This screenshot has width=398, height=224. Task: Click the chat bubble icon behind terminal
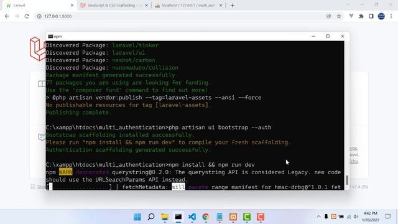[x=42, y=137]
